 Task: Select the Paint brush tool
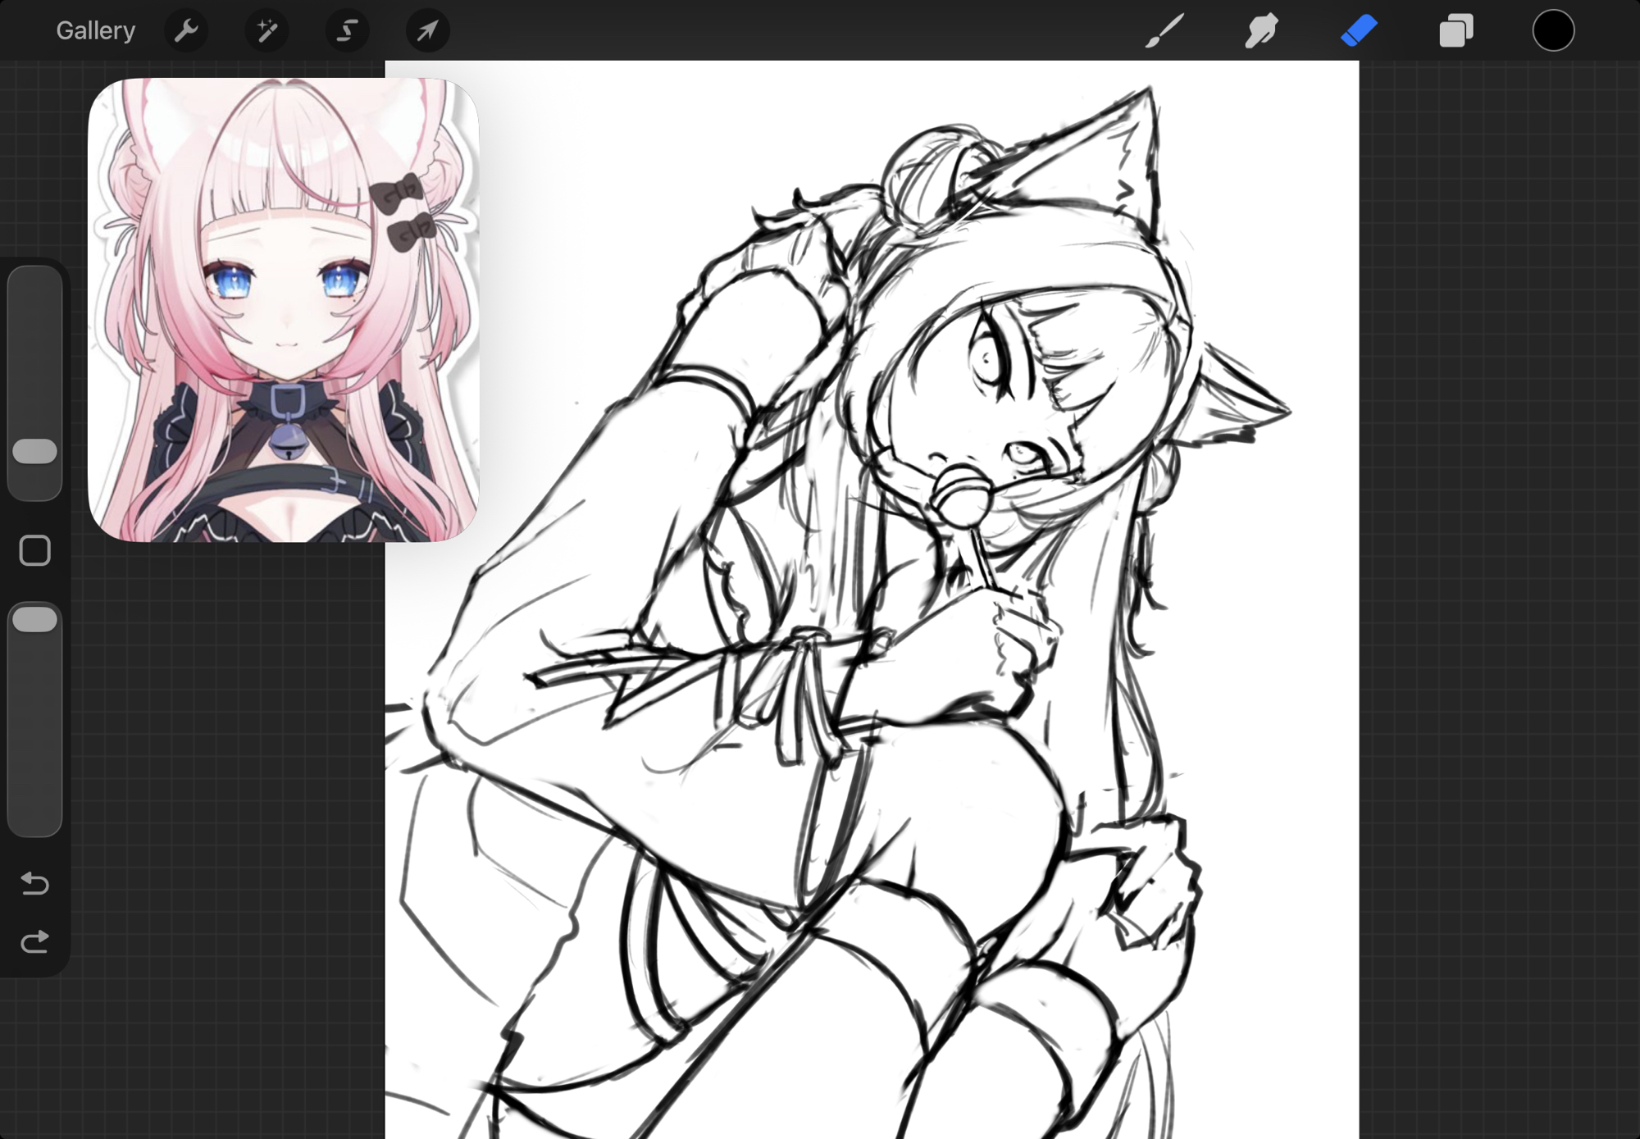pos(1164,31)
